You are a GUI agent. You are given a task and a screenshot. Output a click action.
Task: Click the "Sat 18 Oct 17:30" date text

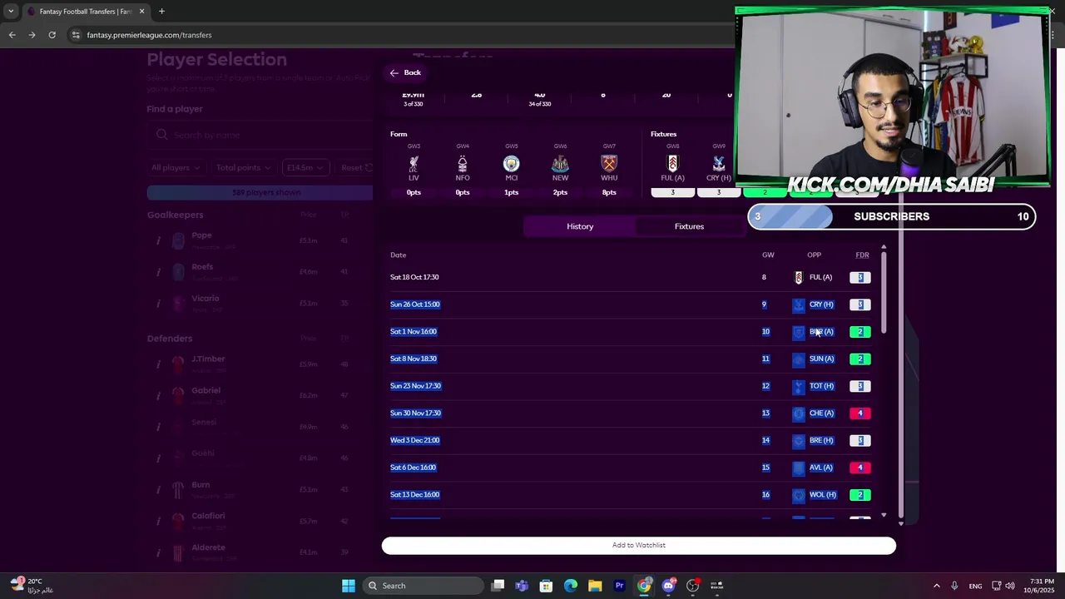[x=414, y=278]
